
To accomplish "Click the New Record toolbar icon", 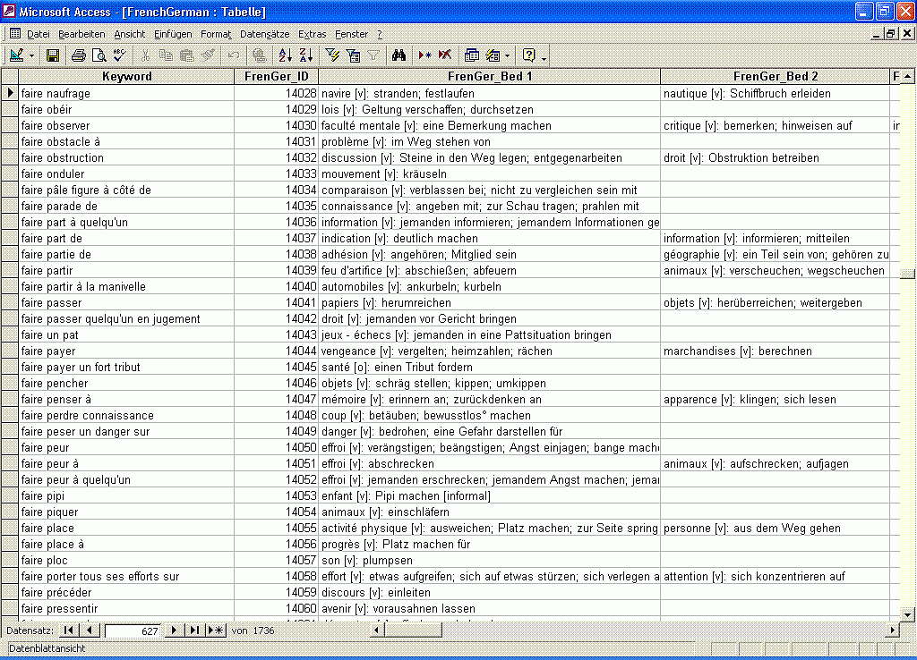I will pyautogui.click(x=424, y=55).
